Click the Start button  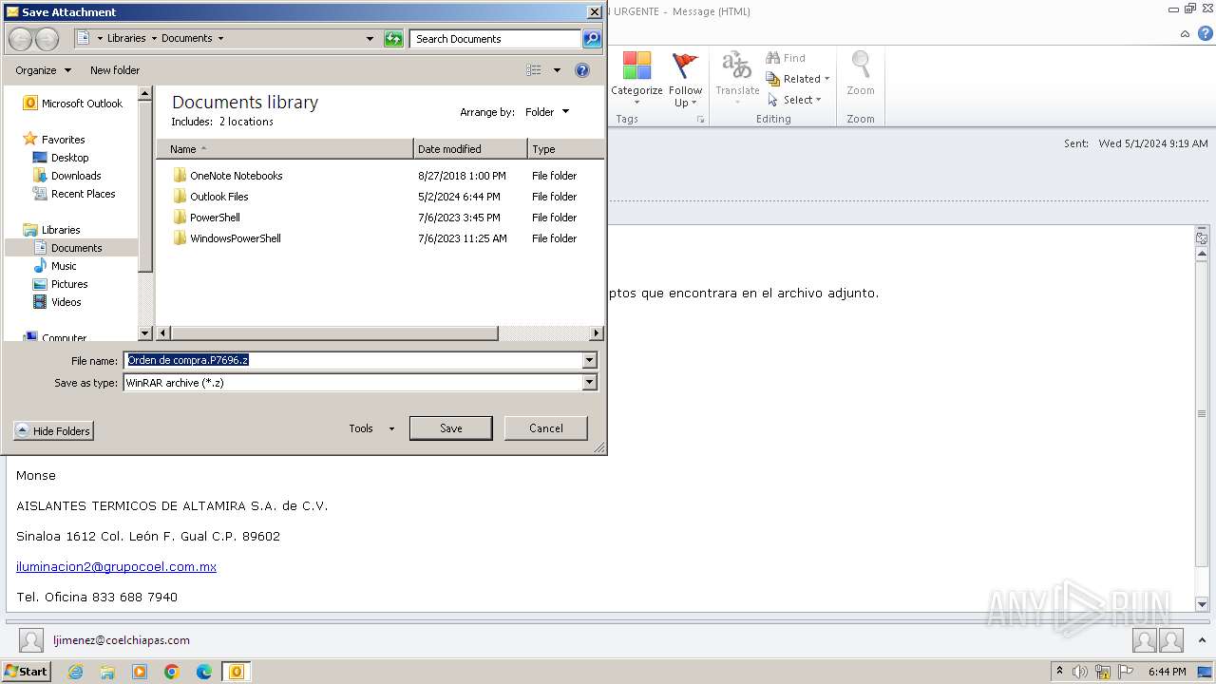pyautogui.click(x=26, y=672)
